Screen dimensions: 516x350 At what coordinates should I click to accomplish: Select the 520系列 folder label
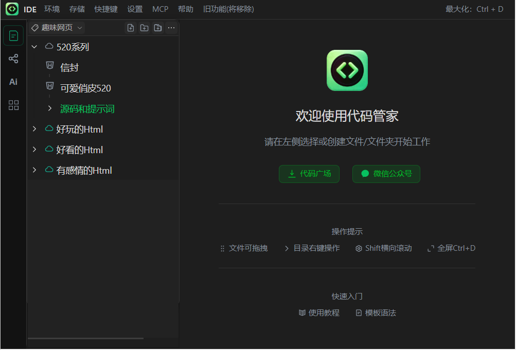[73, 47]
